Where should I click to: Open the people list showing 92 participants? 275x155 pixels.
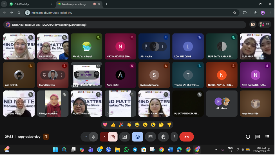pyautogui.click(x=264, y=25)
